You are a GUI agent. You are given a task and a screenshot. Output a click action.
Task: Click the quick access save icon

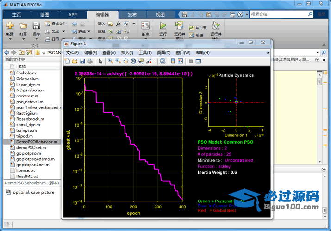coord(185,14)
